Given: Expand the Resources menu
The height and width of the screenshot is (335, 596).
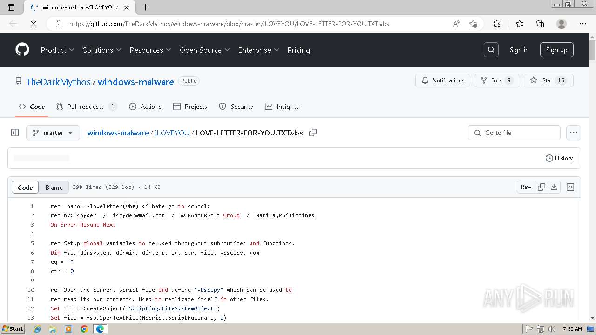Looking at the screenshot, I should [150, 50].
